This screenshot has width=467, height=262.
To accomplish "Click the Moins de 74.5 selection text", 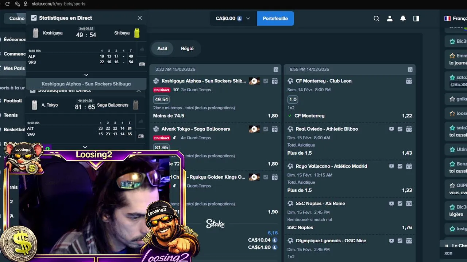I will (x=169, y=116).
